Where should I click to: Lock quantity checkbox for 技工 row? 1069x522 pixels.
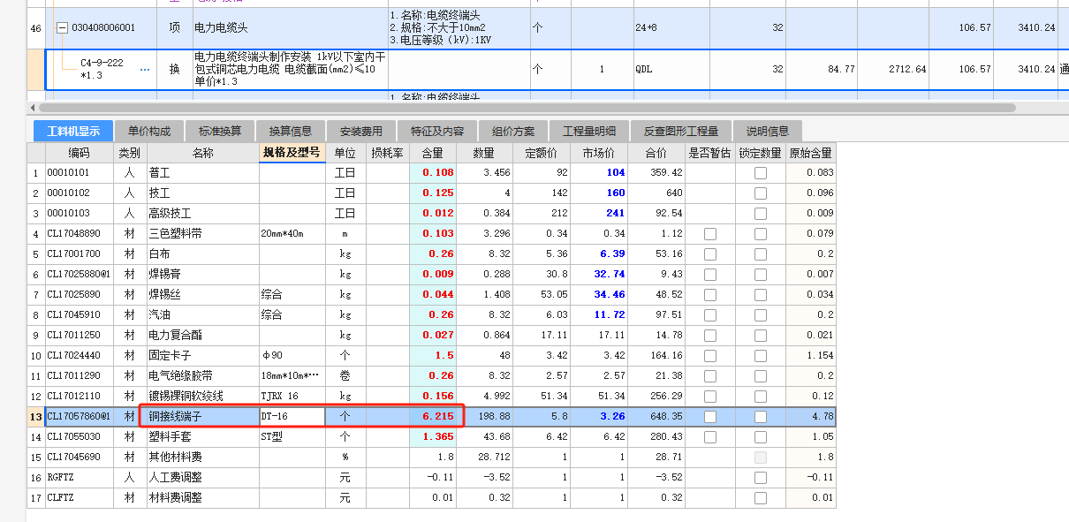pos(761,193)
